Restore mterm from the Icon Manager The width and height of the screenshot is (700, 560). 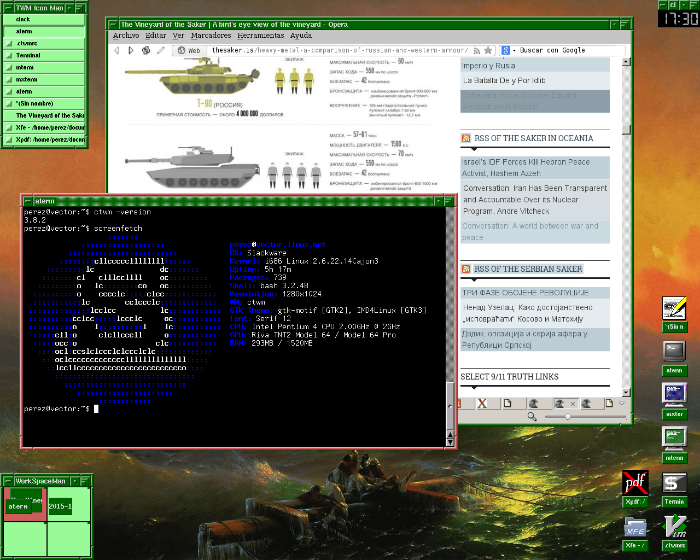44,67
